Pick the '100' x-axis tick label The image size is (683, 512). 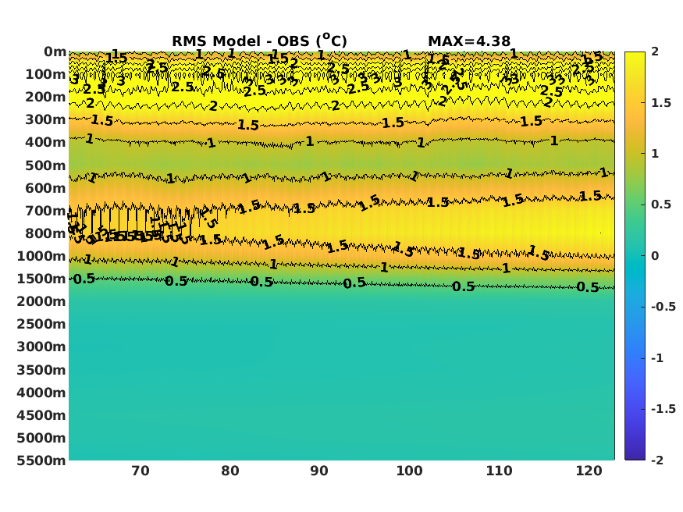[x=409, y=471]
